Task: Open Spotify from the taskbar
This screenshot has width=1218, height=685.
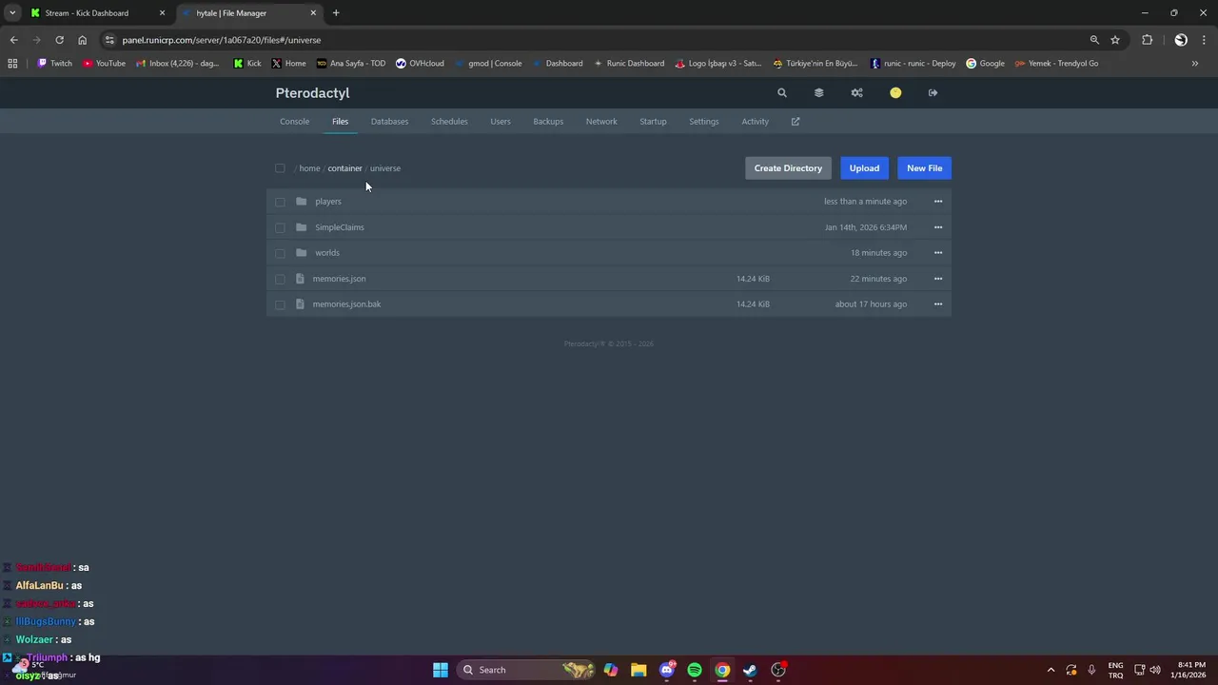Action: click(x=695, y=670)
